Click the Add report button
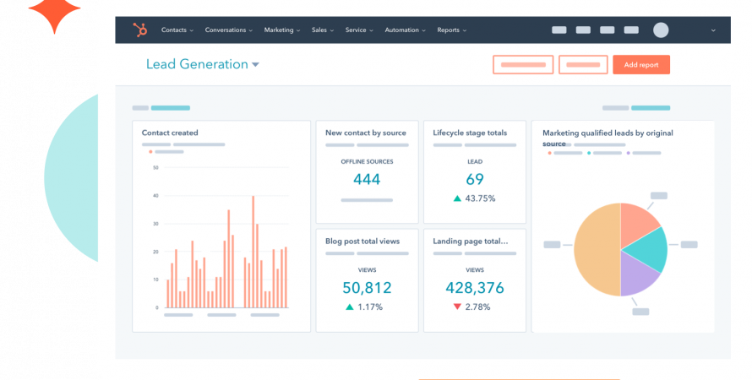The image size is (752, 380). pos(641,65)
